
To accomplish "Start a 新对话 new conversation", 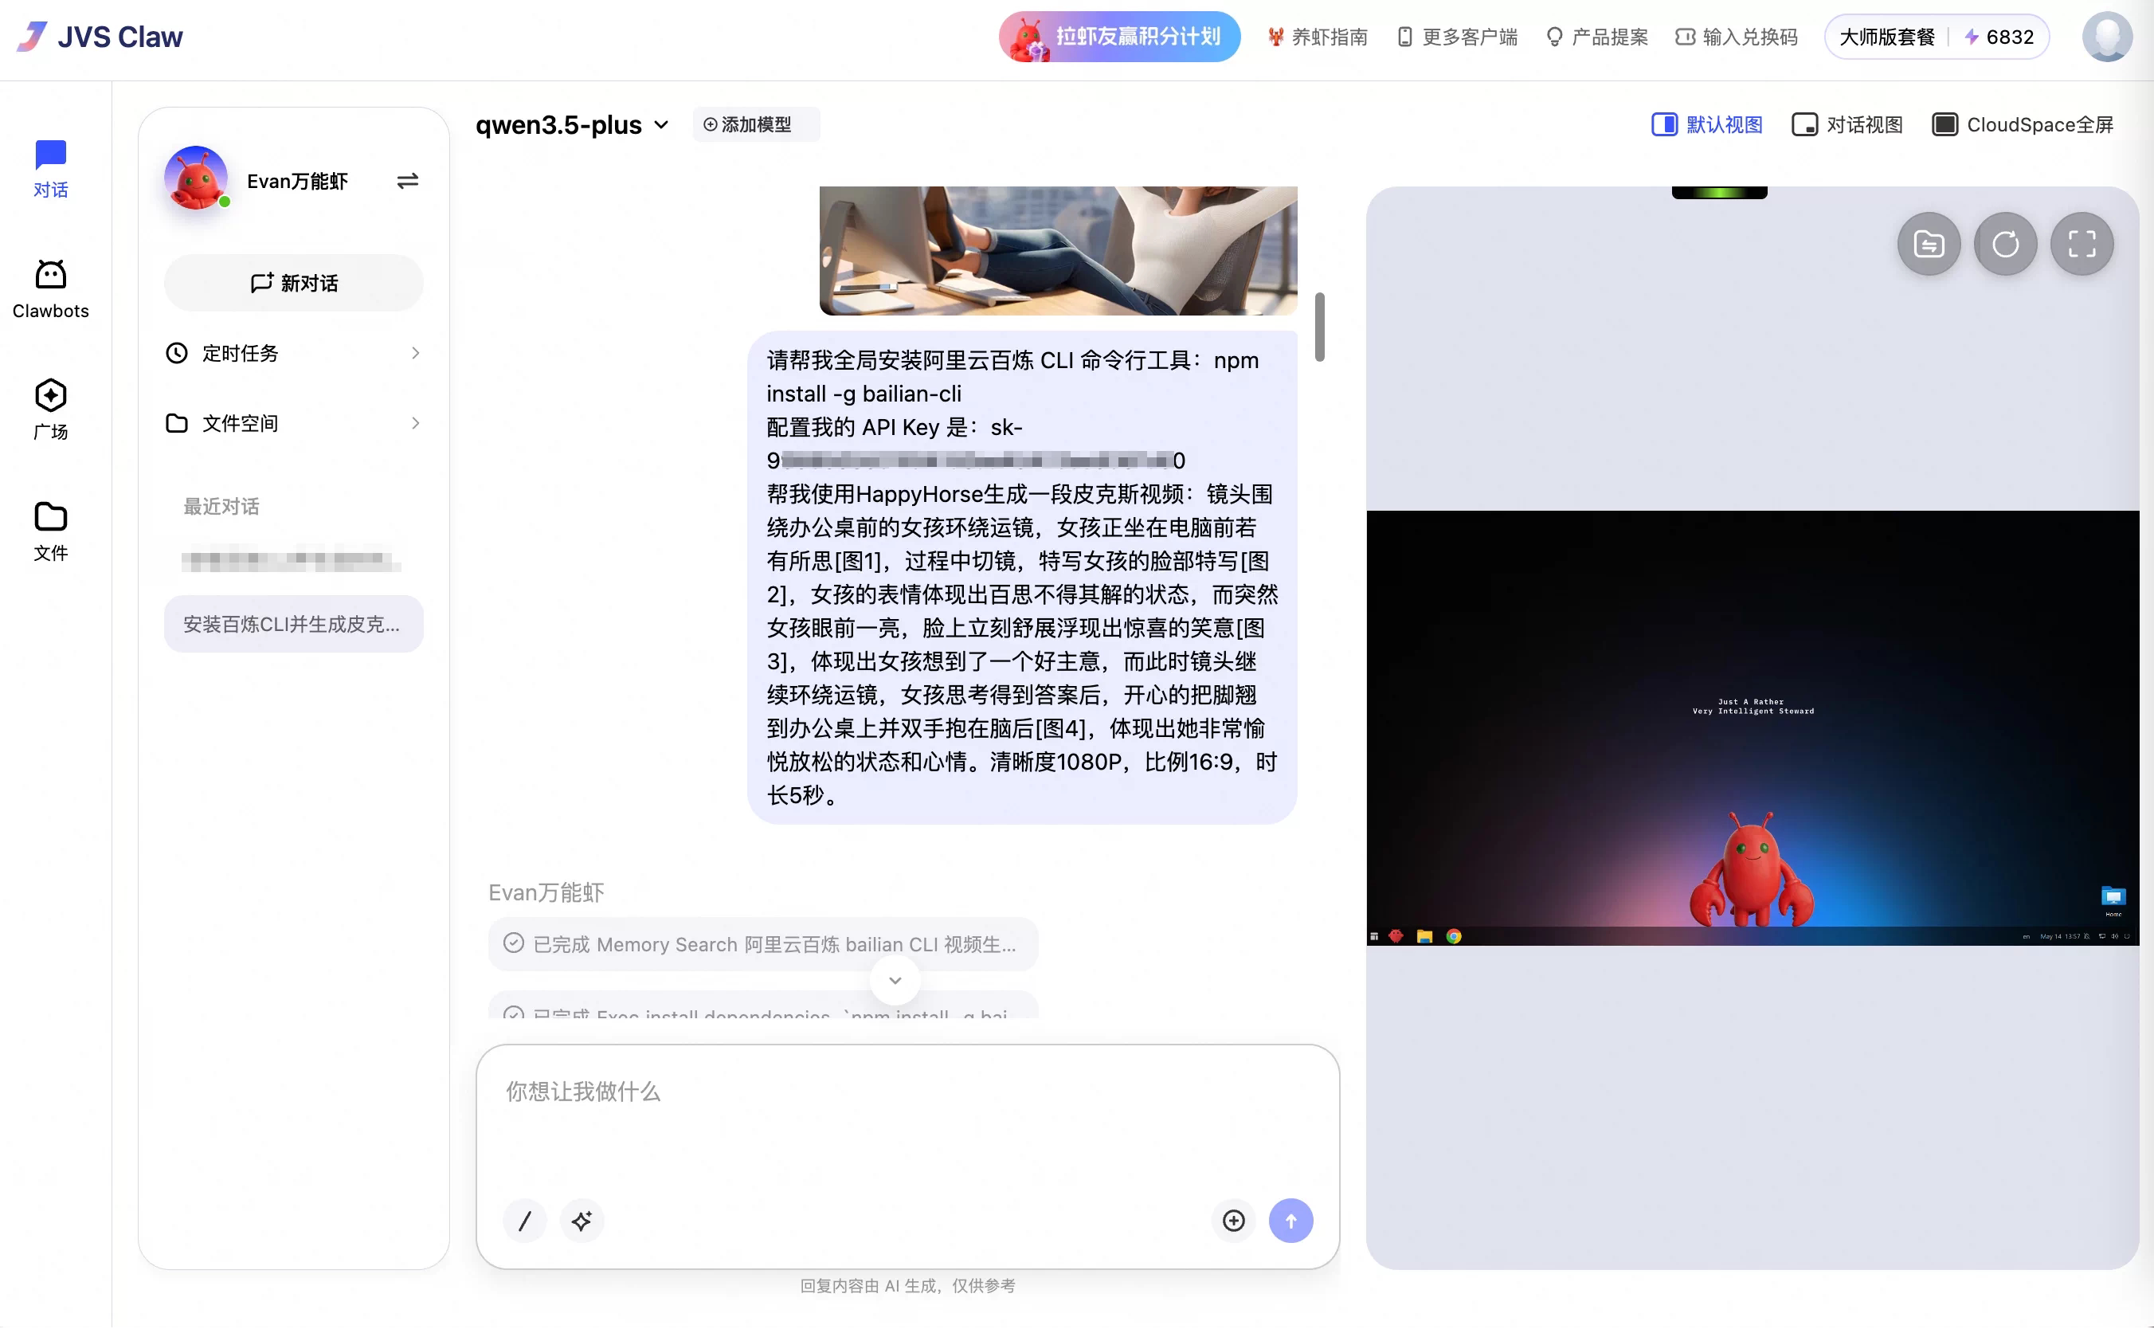I will pyautogui.click(x=293, y=283).
